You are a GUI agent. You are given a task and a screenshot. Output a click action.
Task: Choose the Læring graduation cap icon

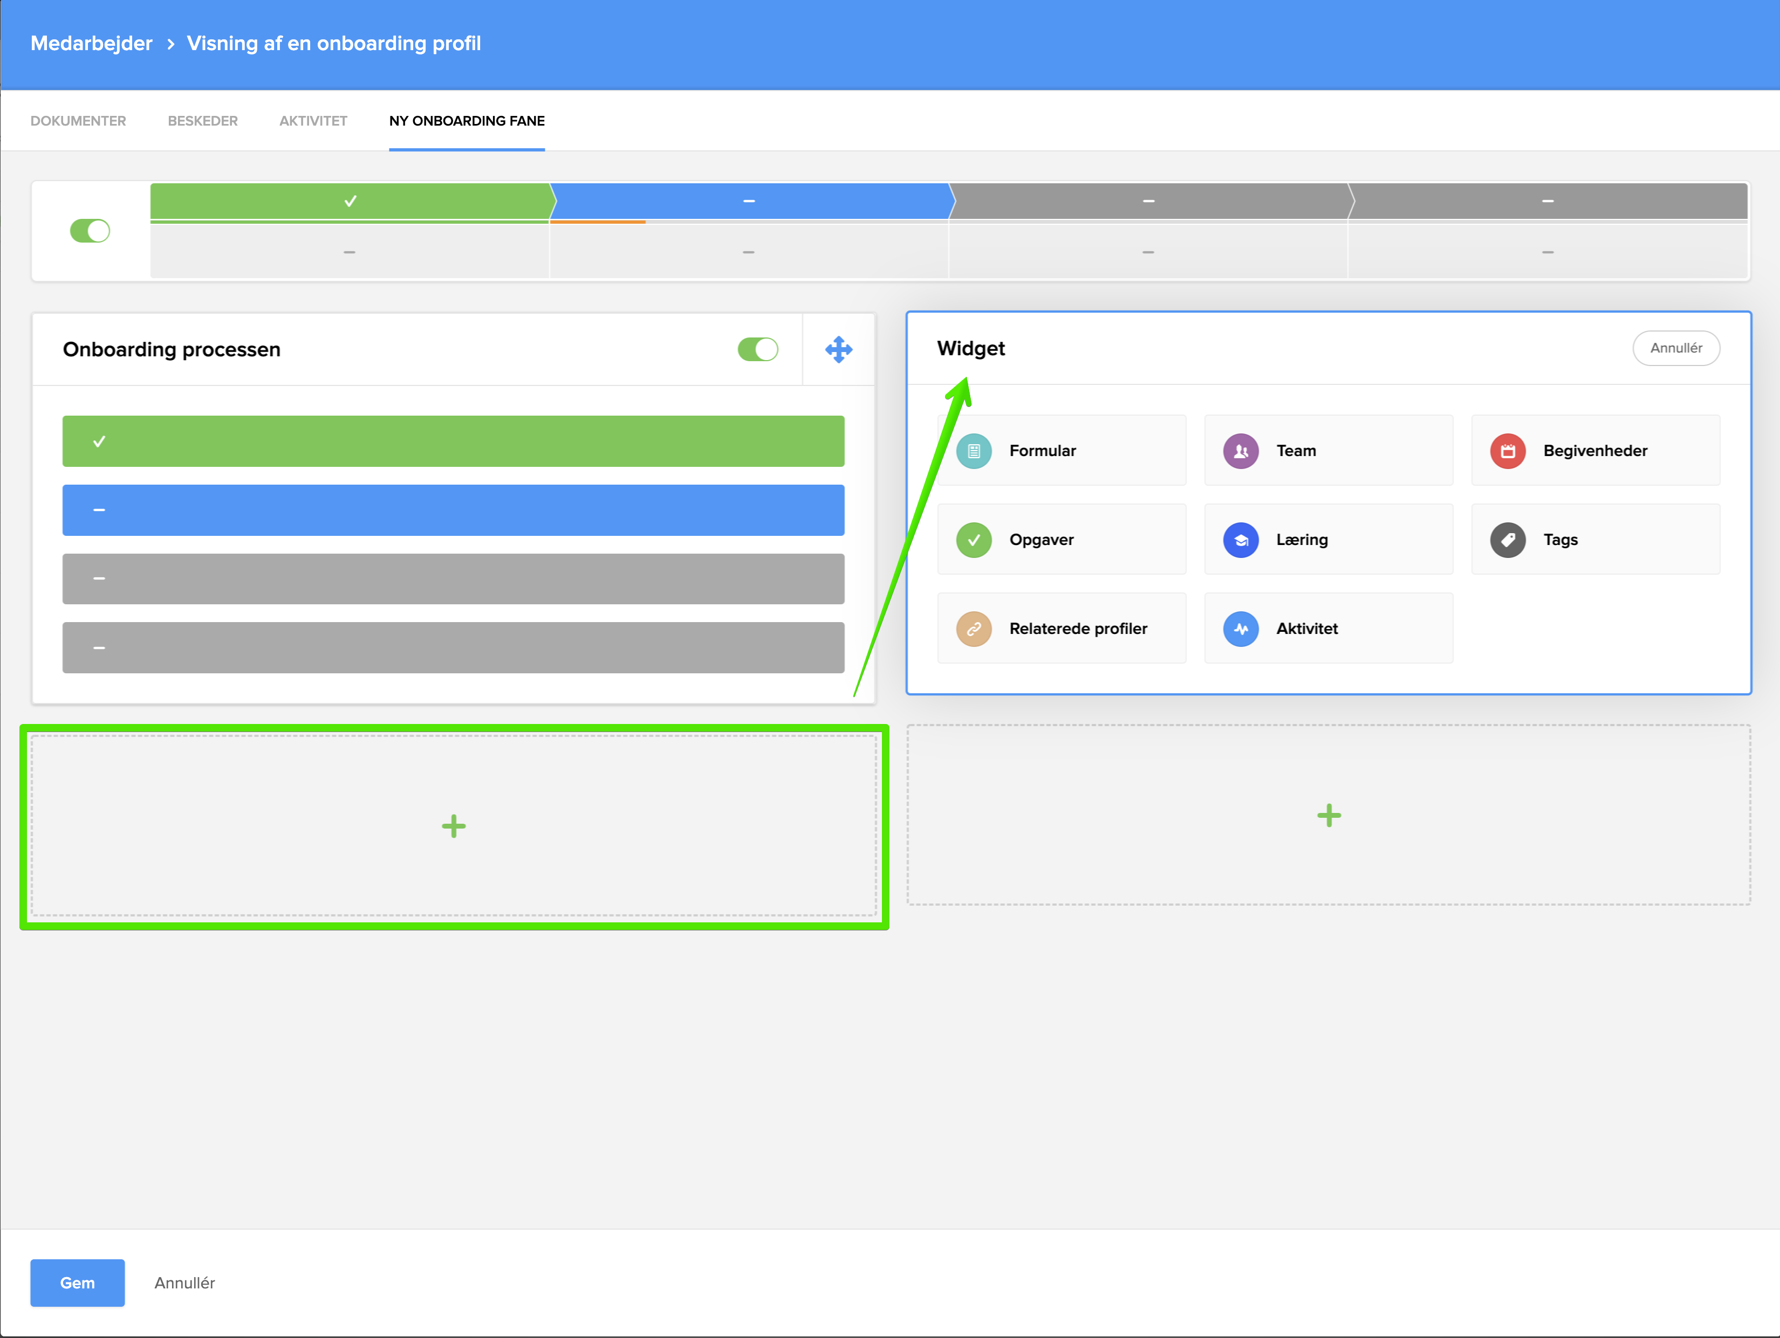click(x=1240, y=540)
